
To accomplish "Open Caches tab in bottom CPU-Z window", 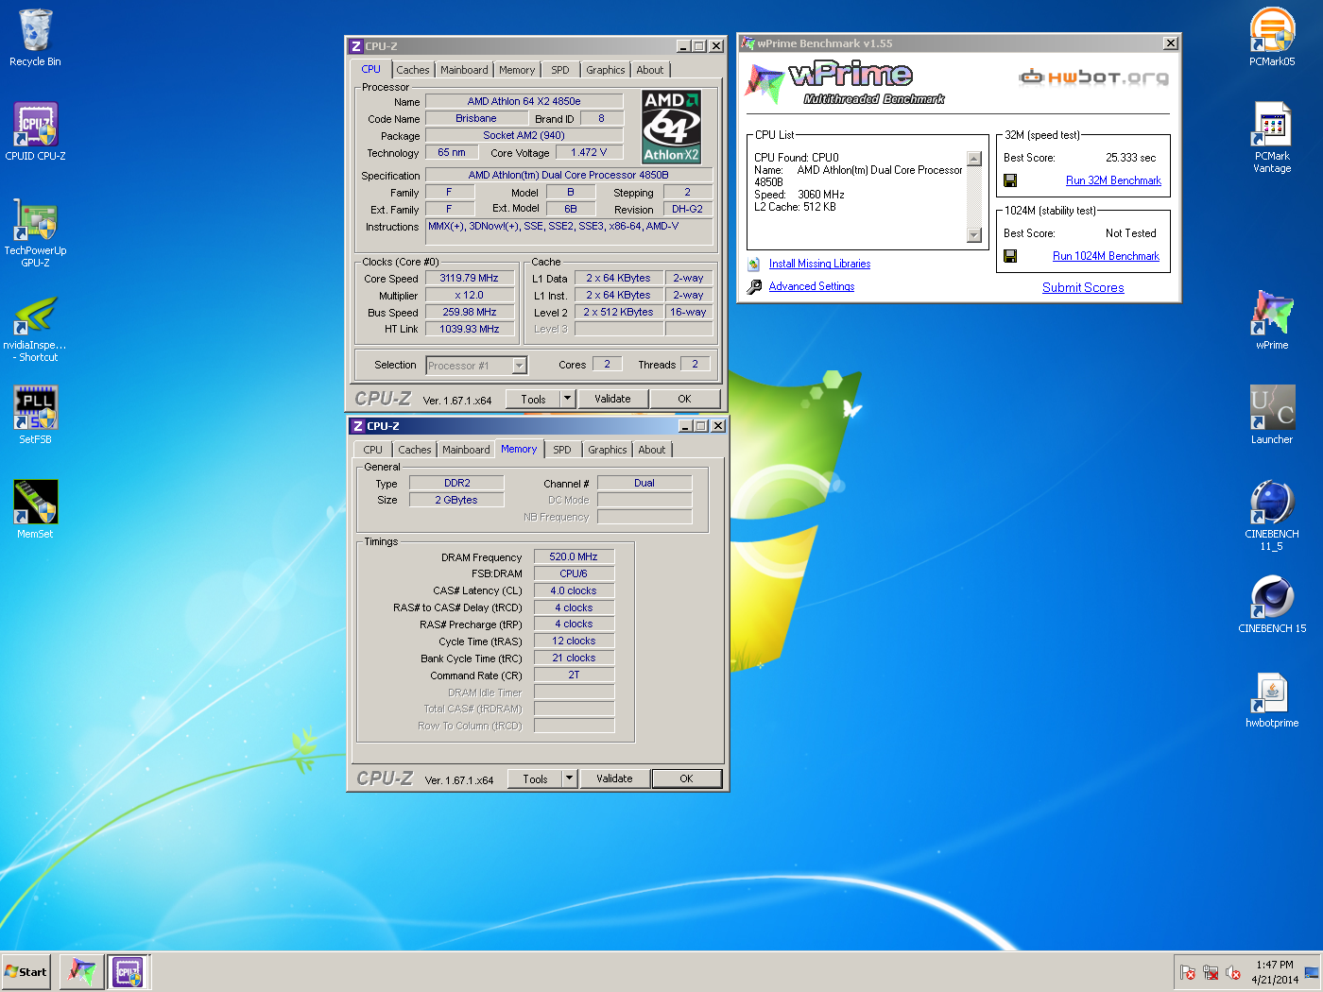I will (414, 450).
